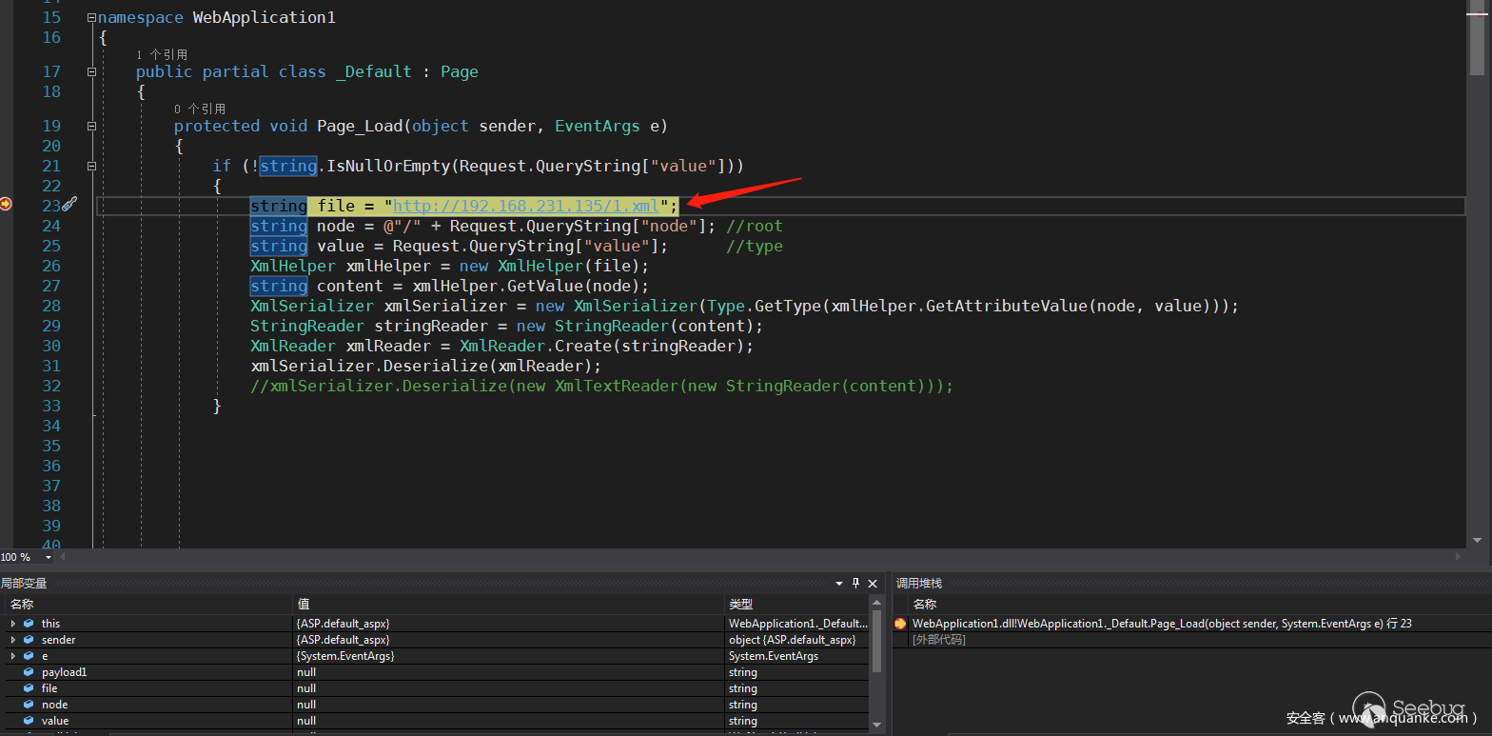Click the cube icon beside value variable
The width and height of the screenshot is (1492, 736).
tap(29, 721)
